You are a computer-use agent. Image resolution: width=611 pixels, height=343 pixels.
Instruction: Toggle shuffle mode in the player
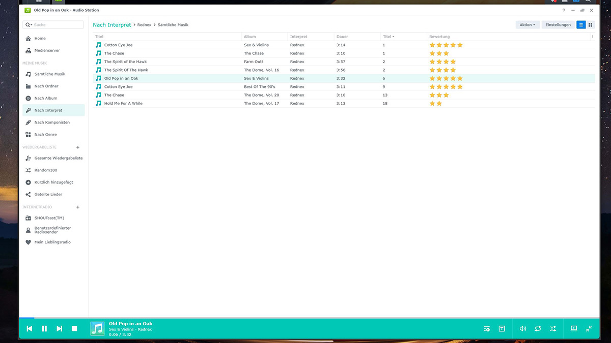tap(553, 329)
